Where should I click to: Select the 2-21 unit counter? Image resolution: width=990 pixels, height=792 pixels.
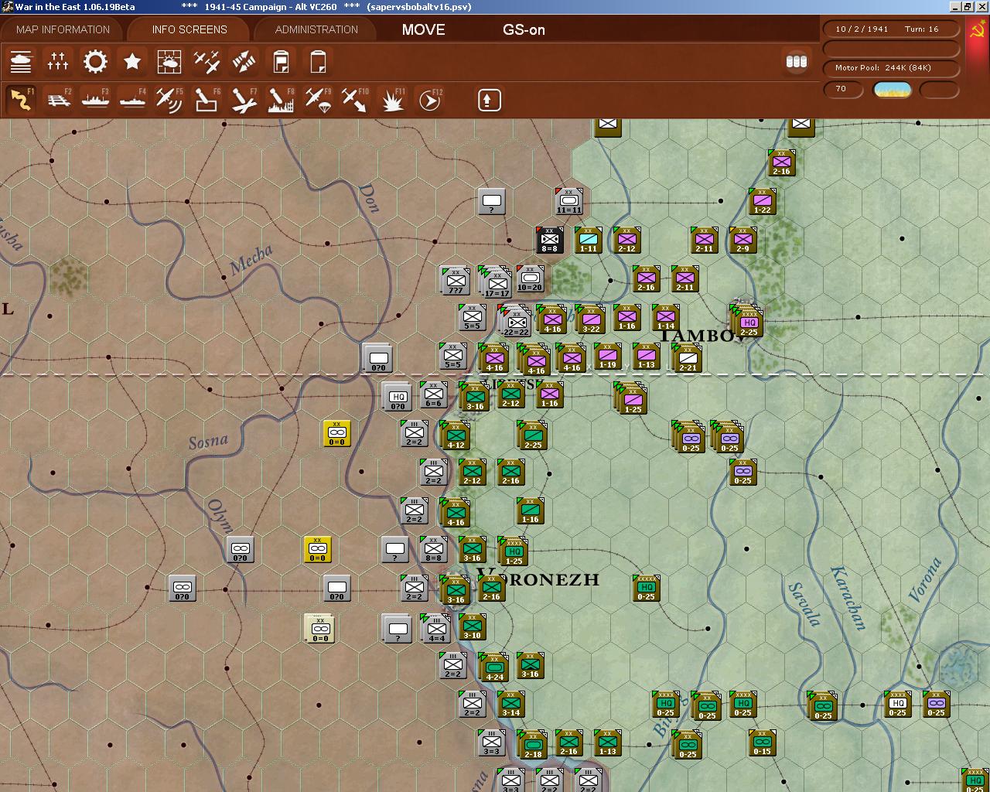[x=688, y=358]
